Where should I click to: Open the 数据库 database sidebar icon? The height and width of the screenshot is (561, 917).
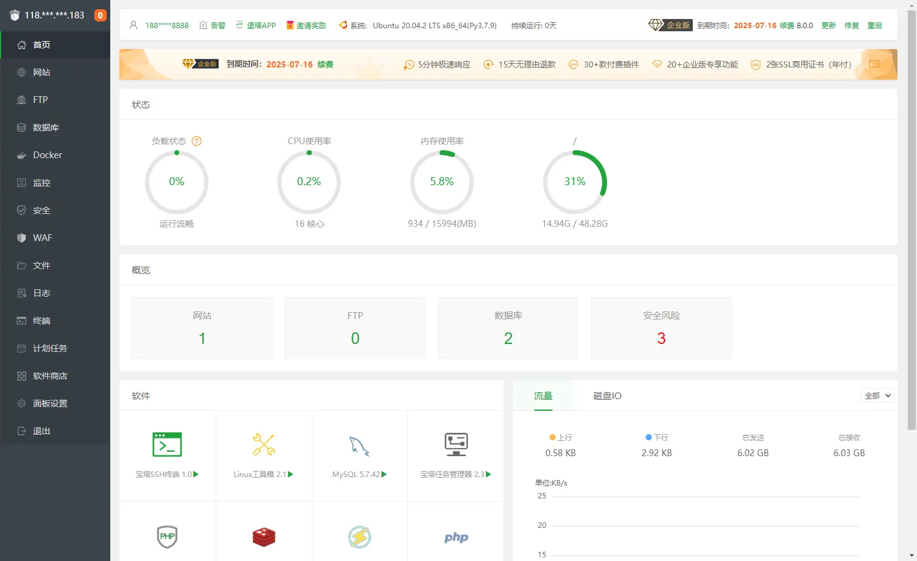21,128
